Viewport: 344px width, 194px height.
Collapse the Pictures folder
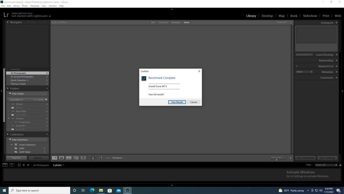pos(9,118)
